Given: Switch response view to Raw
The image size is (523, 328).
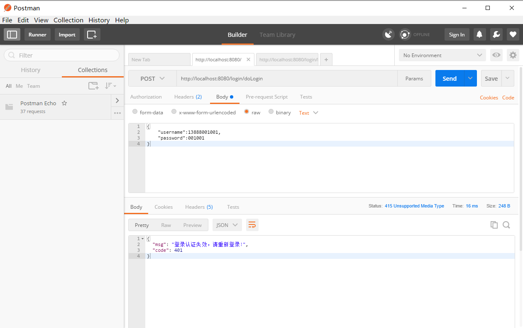Looking at the screenshot, I should (166, 225).
